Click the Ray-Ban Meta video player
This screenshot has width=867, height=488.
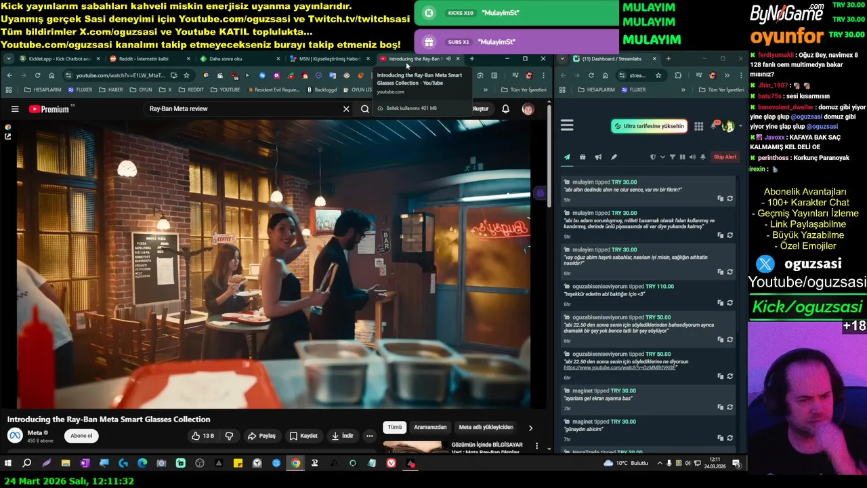pyautogui.click(x=274, y=264)
